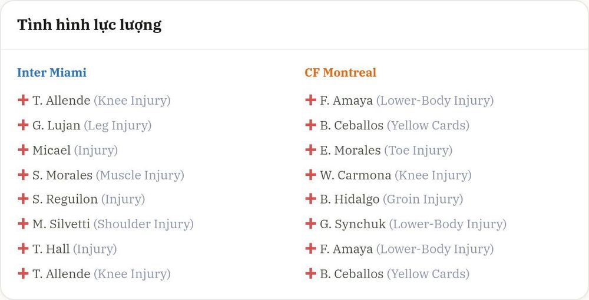Select the (Muscle Injury) label for S. Morales

(x=140, y=175)
